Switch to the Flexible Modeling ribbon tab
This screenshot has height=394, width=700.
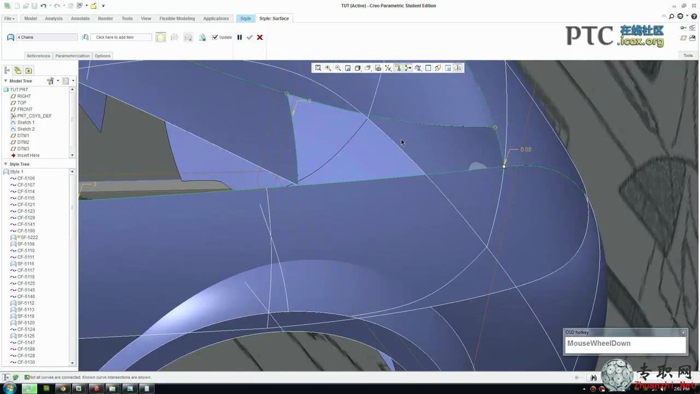(177, 19)
